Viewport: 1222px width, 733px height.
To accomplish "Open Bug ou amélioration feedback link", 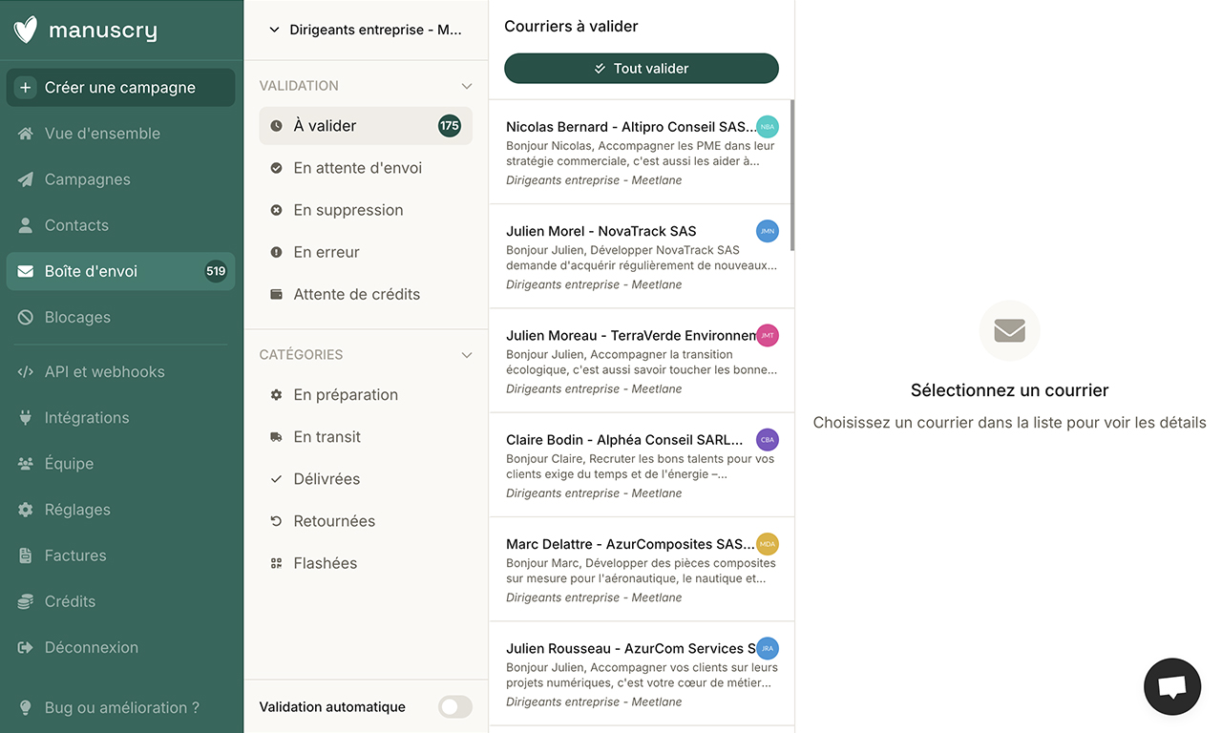I will [x=121, y=707].
